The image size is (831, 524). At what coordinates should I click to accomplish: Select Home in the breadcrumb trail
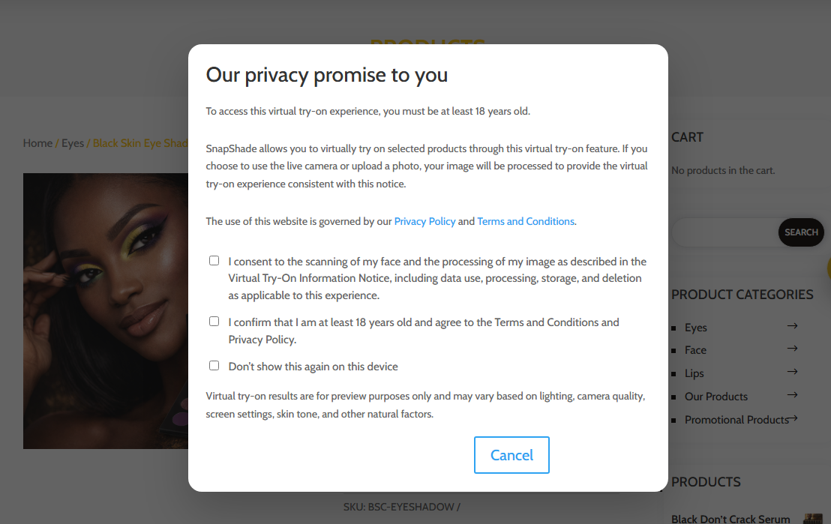(x=37, y=142)
